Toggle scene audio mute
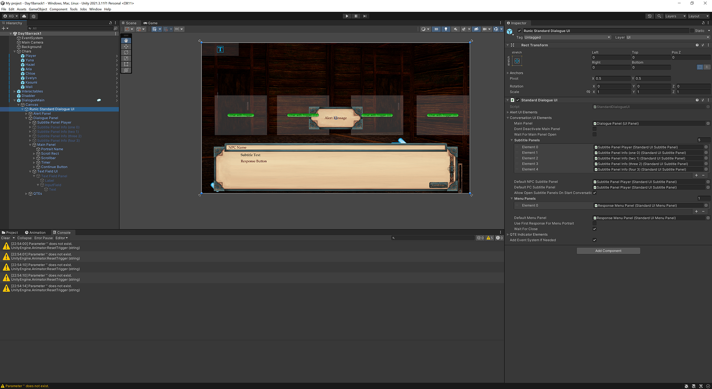 [x=455, y=29]
